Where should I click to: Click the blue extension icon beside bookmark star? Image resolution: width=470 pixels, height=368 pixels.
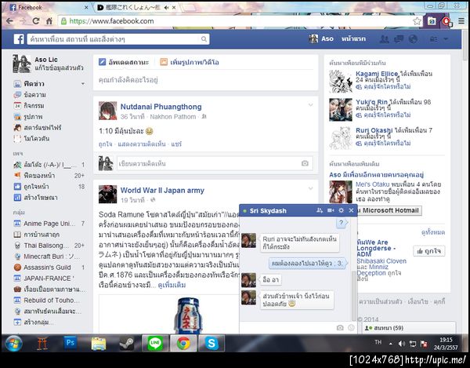[x=432, y=21]
